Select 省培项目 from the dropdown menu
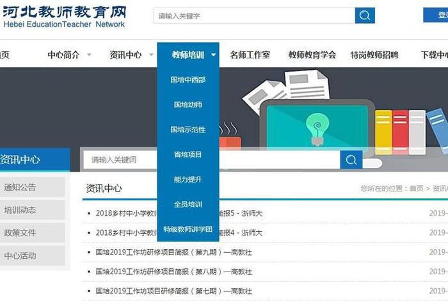The width and height of the screenshot is (448, 301). point(188,154)
